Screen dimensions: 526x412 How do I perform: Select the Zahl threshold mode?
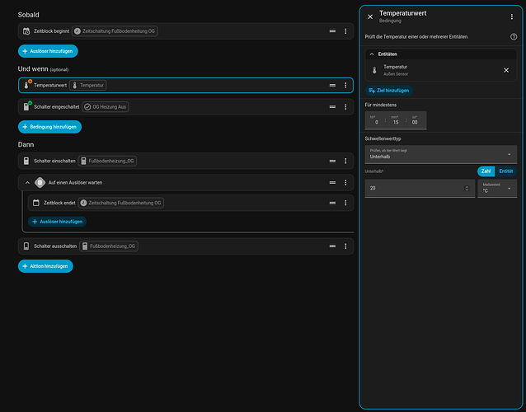click(486, 171)
